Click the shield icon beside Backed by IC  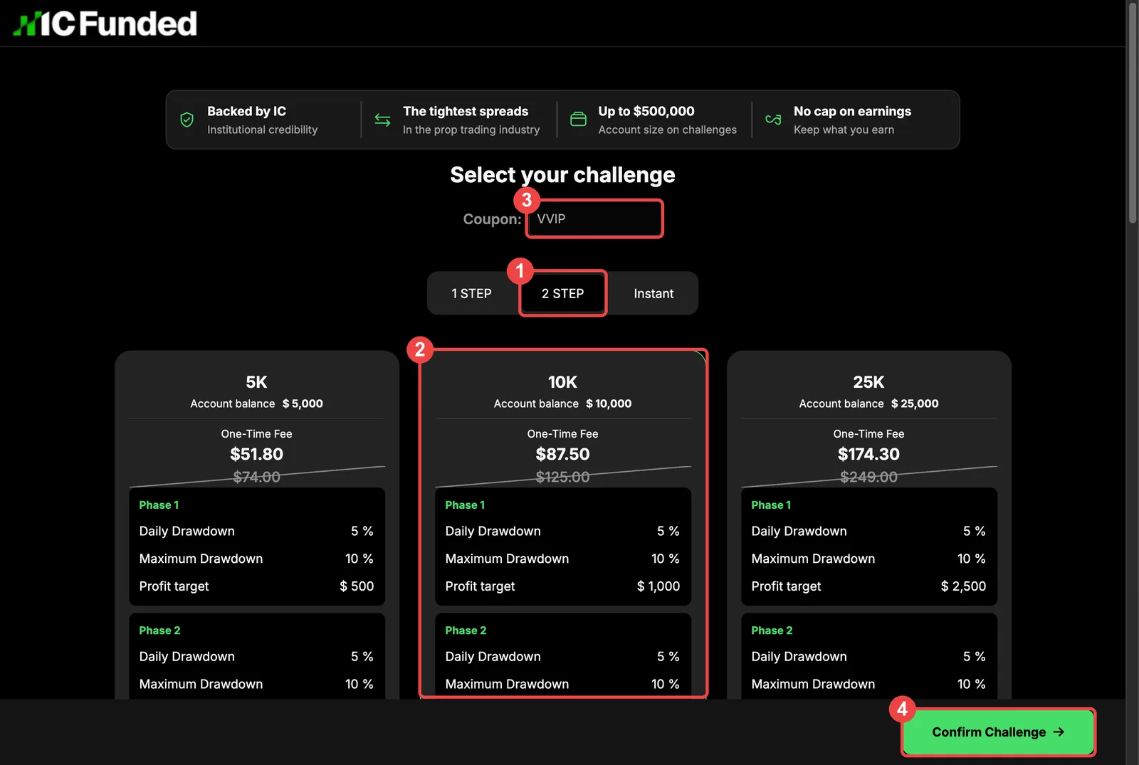coord(187,120)
